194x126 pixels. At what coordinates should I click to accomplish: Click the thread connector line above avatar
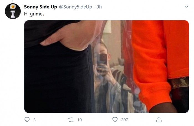[13, 1]
